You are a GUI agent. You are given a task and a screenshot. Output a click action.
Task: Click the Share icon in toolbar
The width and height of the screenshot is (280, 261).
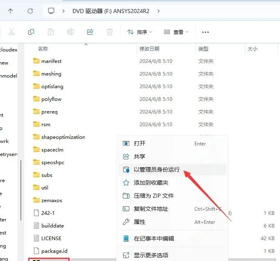point(90,32)
